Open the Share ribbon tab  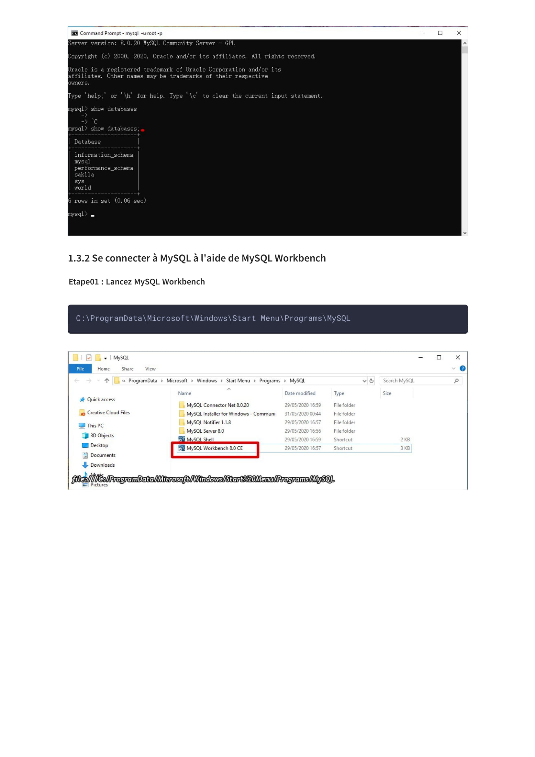click(128, 369)
